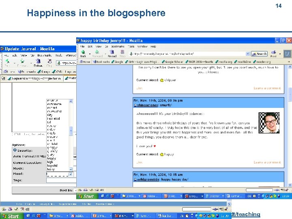Click smiley icon next to chipper mood
Image resolution: width=292 pixels, height=219 pixels.
coord(162,80)
